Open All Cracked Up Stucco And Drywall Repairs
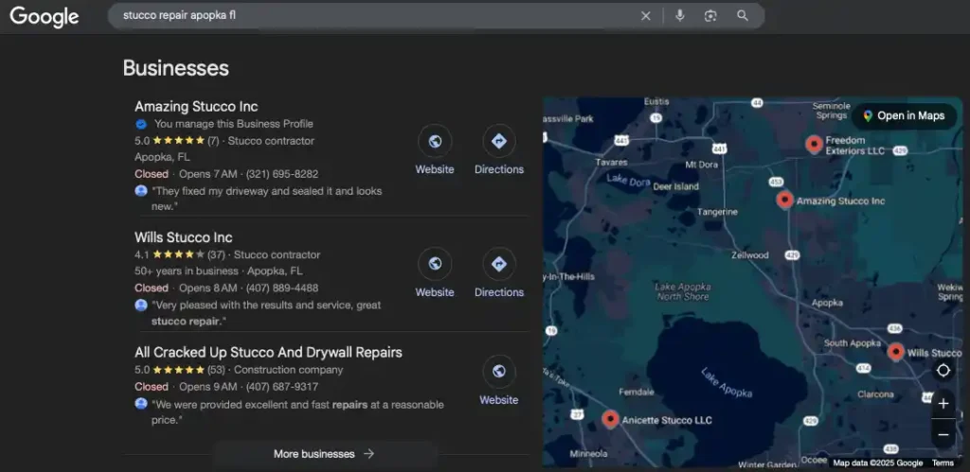This screenshot has width=970, height=472. click(x=268, y=353)
